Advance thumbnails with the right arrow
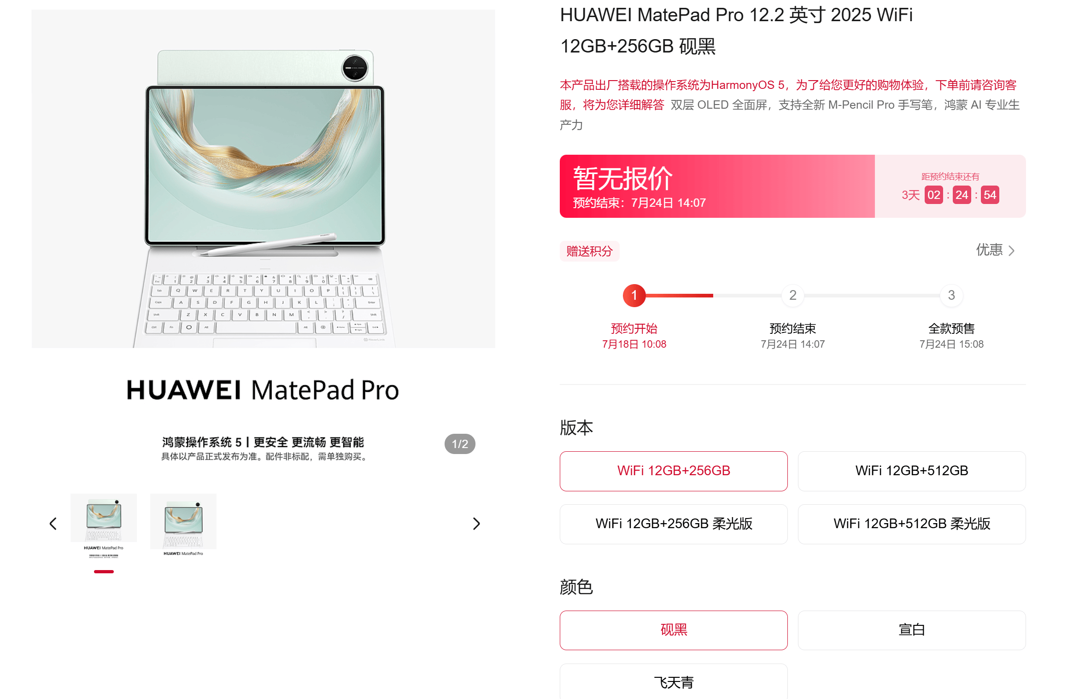This screenshot has width=1085, height=699. pos(476,524)
